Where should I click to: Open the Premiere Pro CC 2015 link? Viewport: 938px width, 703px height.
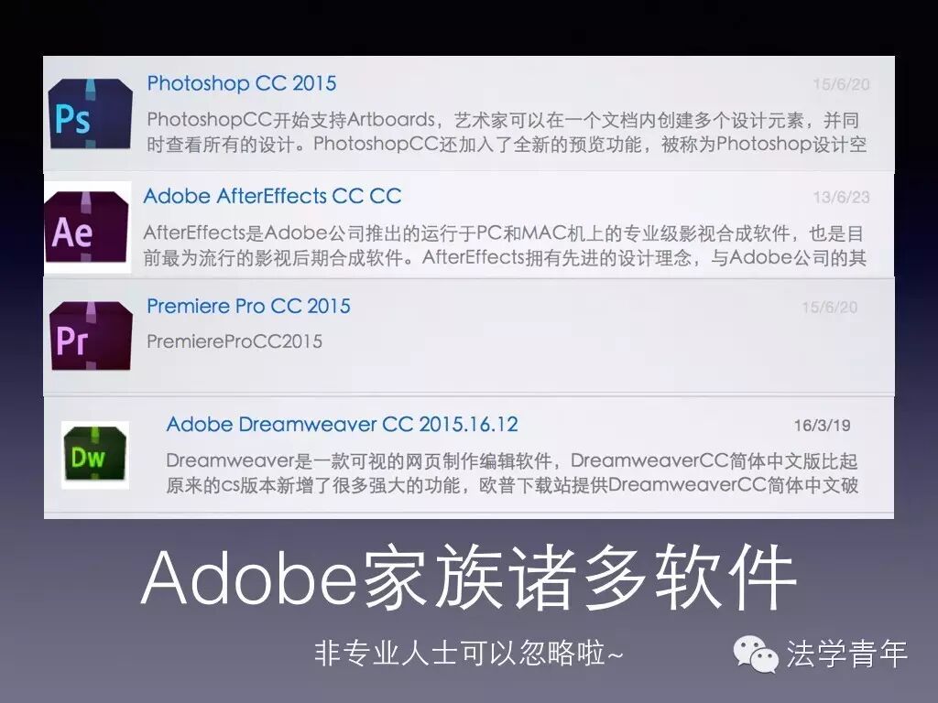click(x=248, y=306)
